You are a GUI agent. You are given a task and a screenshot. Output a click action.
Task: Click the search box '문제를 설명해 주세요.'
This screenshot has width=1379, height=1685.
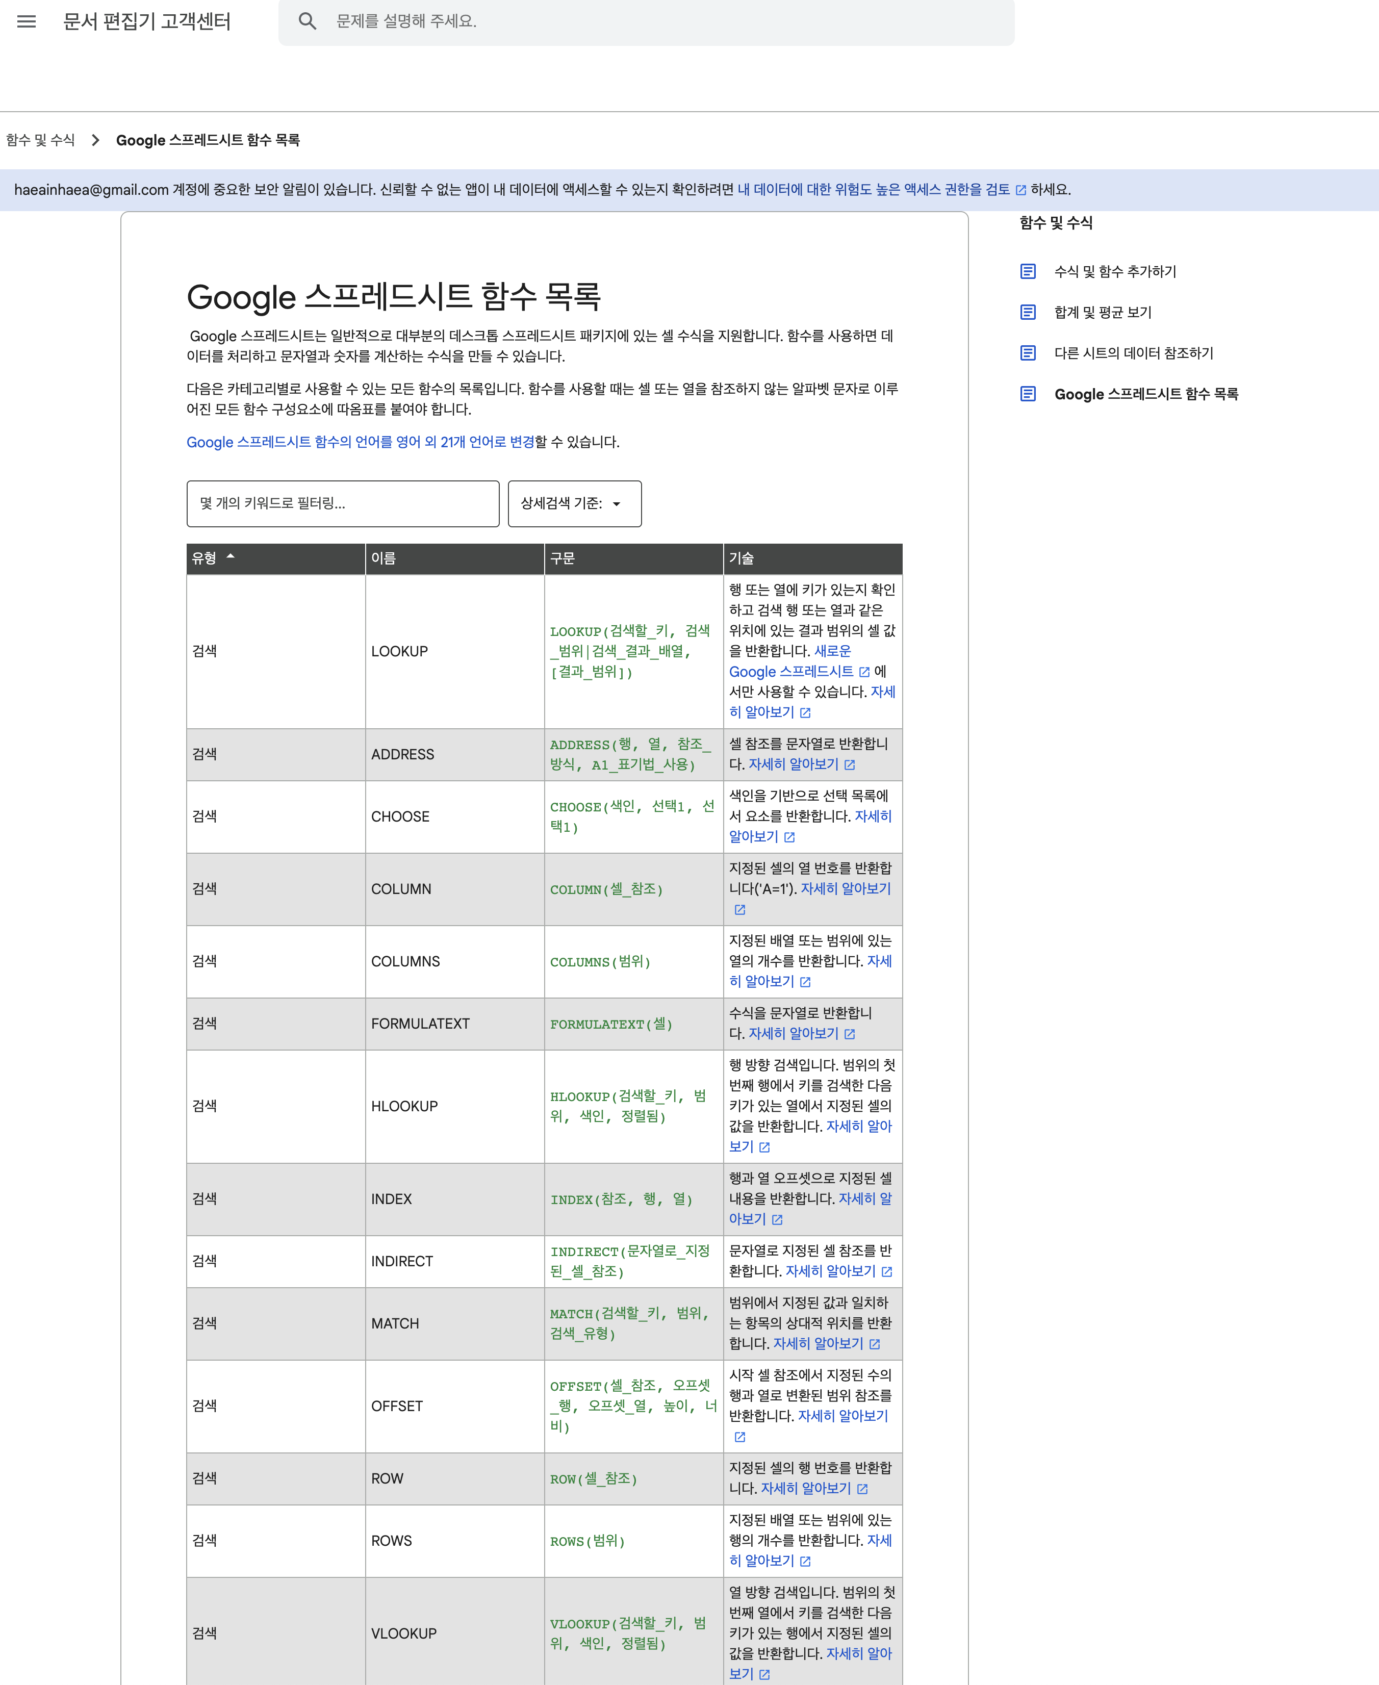[x=646, y=21]
